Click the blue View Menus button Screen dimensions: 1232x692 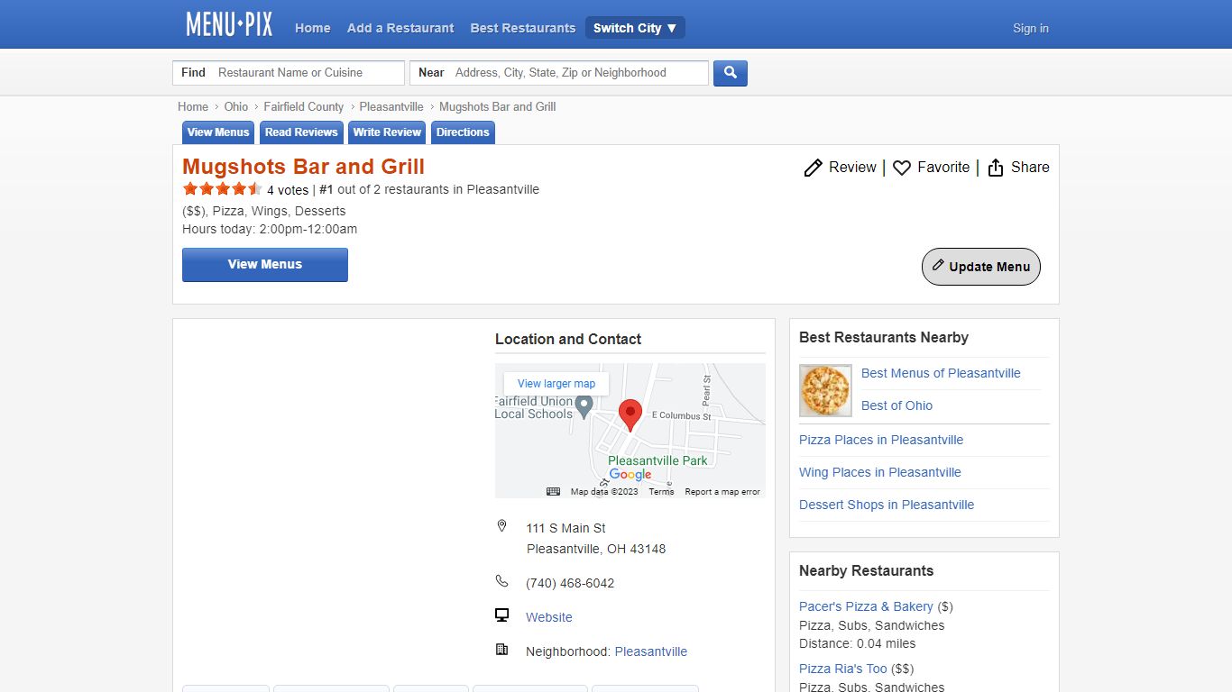pyautogui.click(x=265, y=265)
